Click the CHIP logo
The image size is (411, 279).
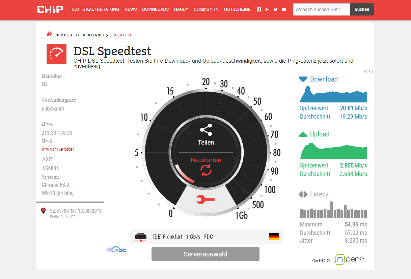[50, 9]
